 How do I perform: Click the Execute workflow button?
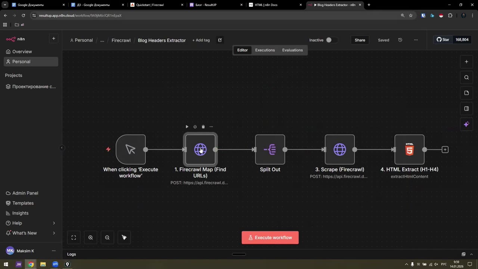point(270,238)
